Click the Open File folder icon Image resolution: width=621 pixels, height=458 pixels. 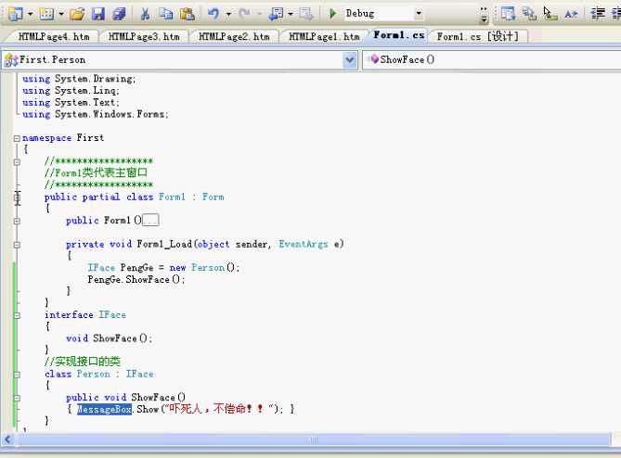point(77,14)
